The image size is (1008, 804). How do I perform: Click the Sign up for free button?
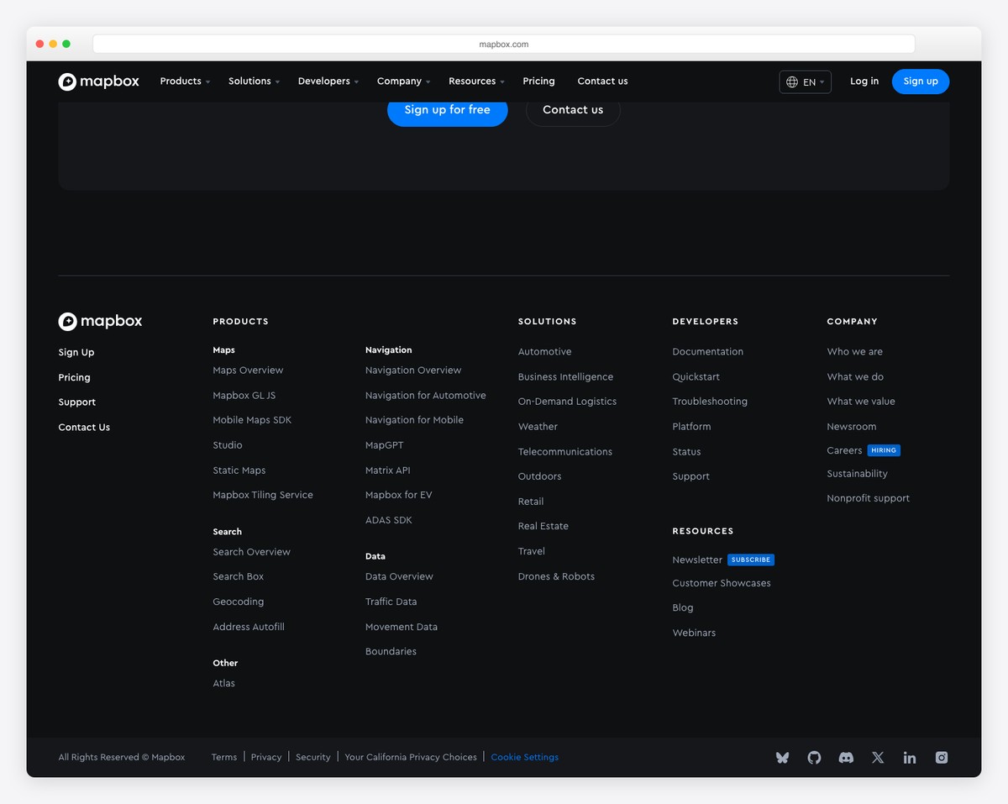coord(447,109)
